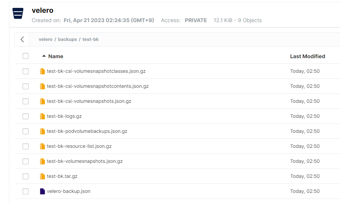The width and height of the screenshot is (340, 203).
Task: Check the box for test-bk-csi-volumesnapshotcontents.json.gz
Action: click(26, 86)
